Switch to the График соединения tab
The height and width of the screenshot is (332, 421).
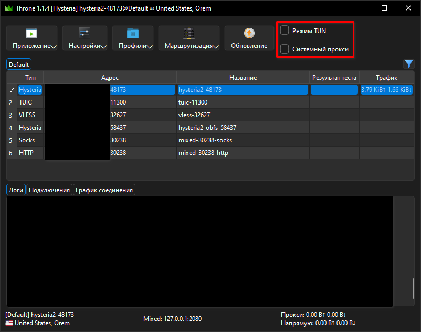pos(104,190)
